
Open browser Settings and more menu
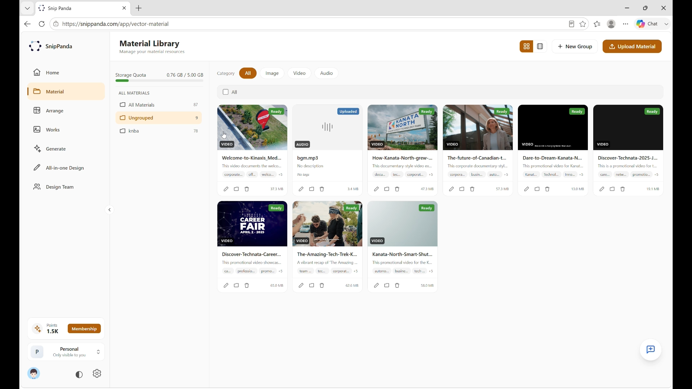coord(626,24)
